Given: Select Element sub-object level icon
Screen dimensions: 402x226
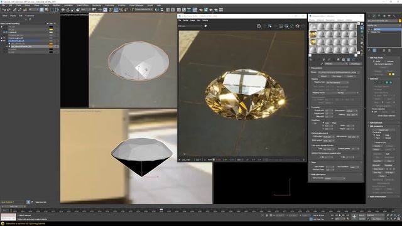Looking at the screenshot, I should pos(391,82).
